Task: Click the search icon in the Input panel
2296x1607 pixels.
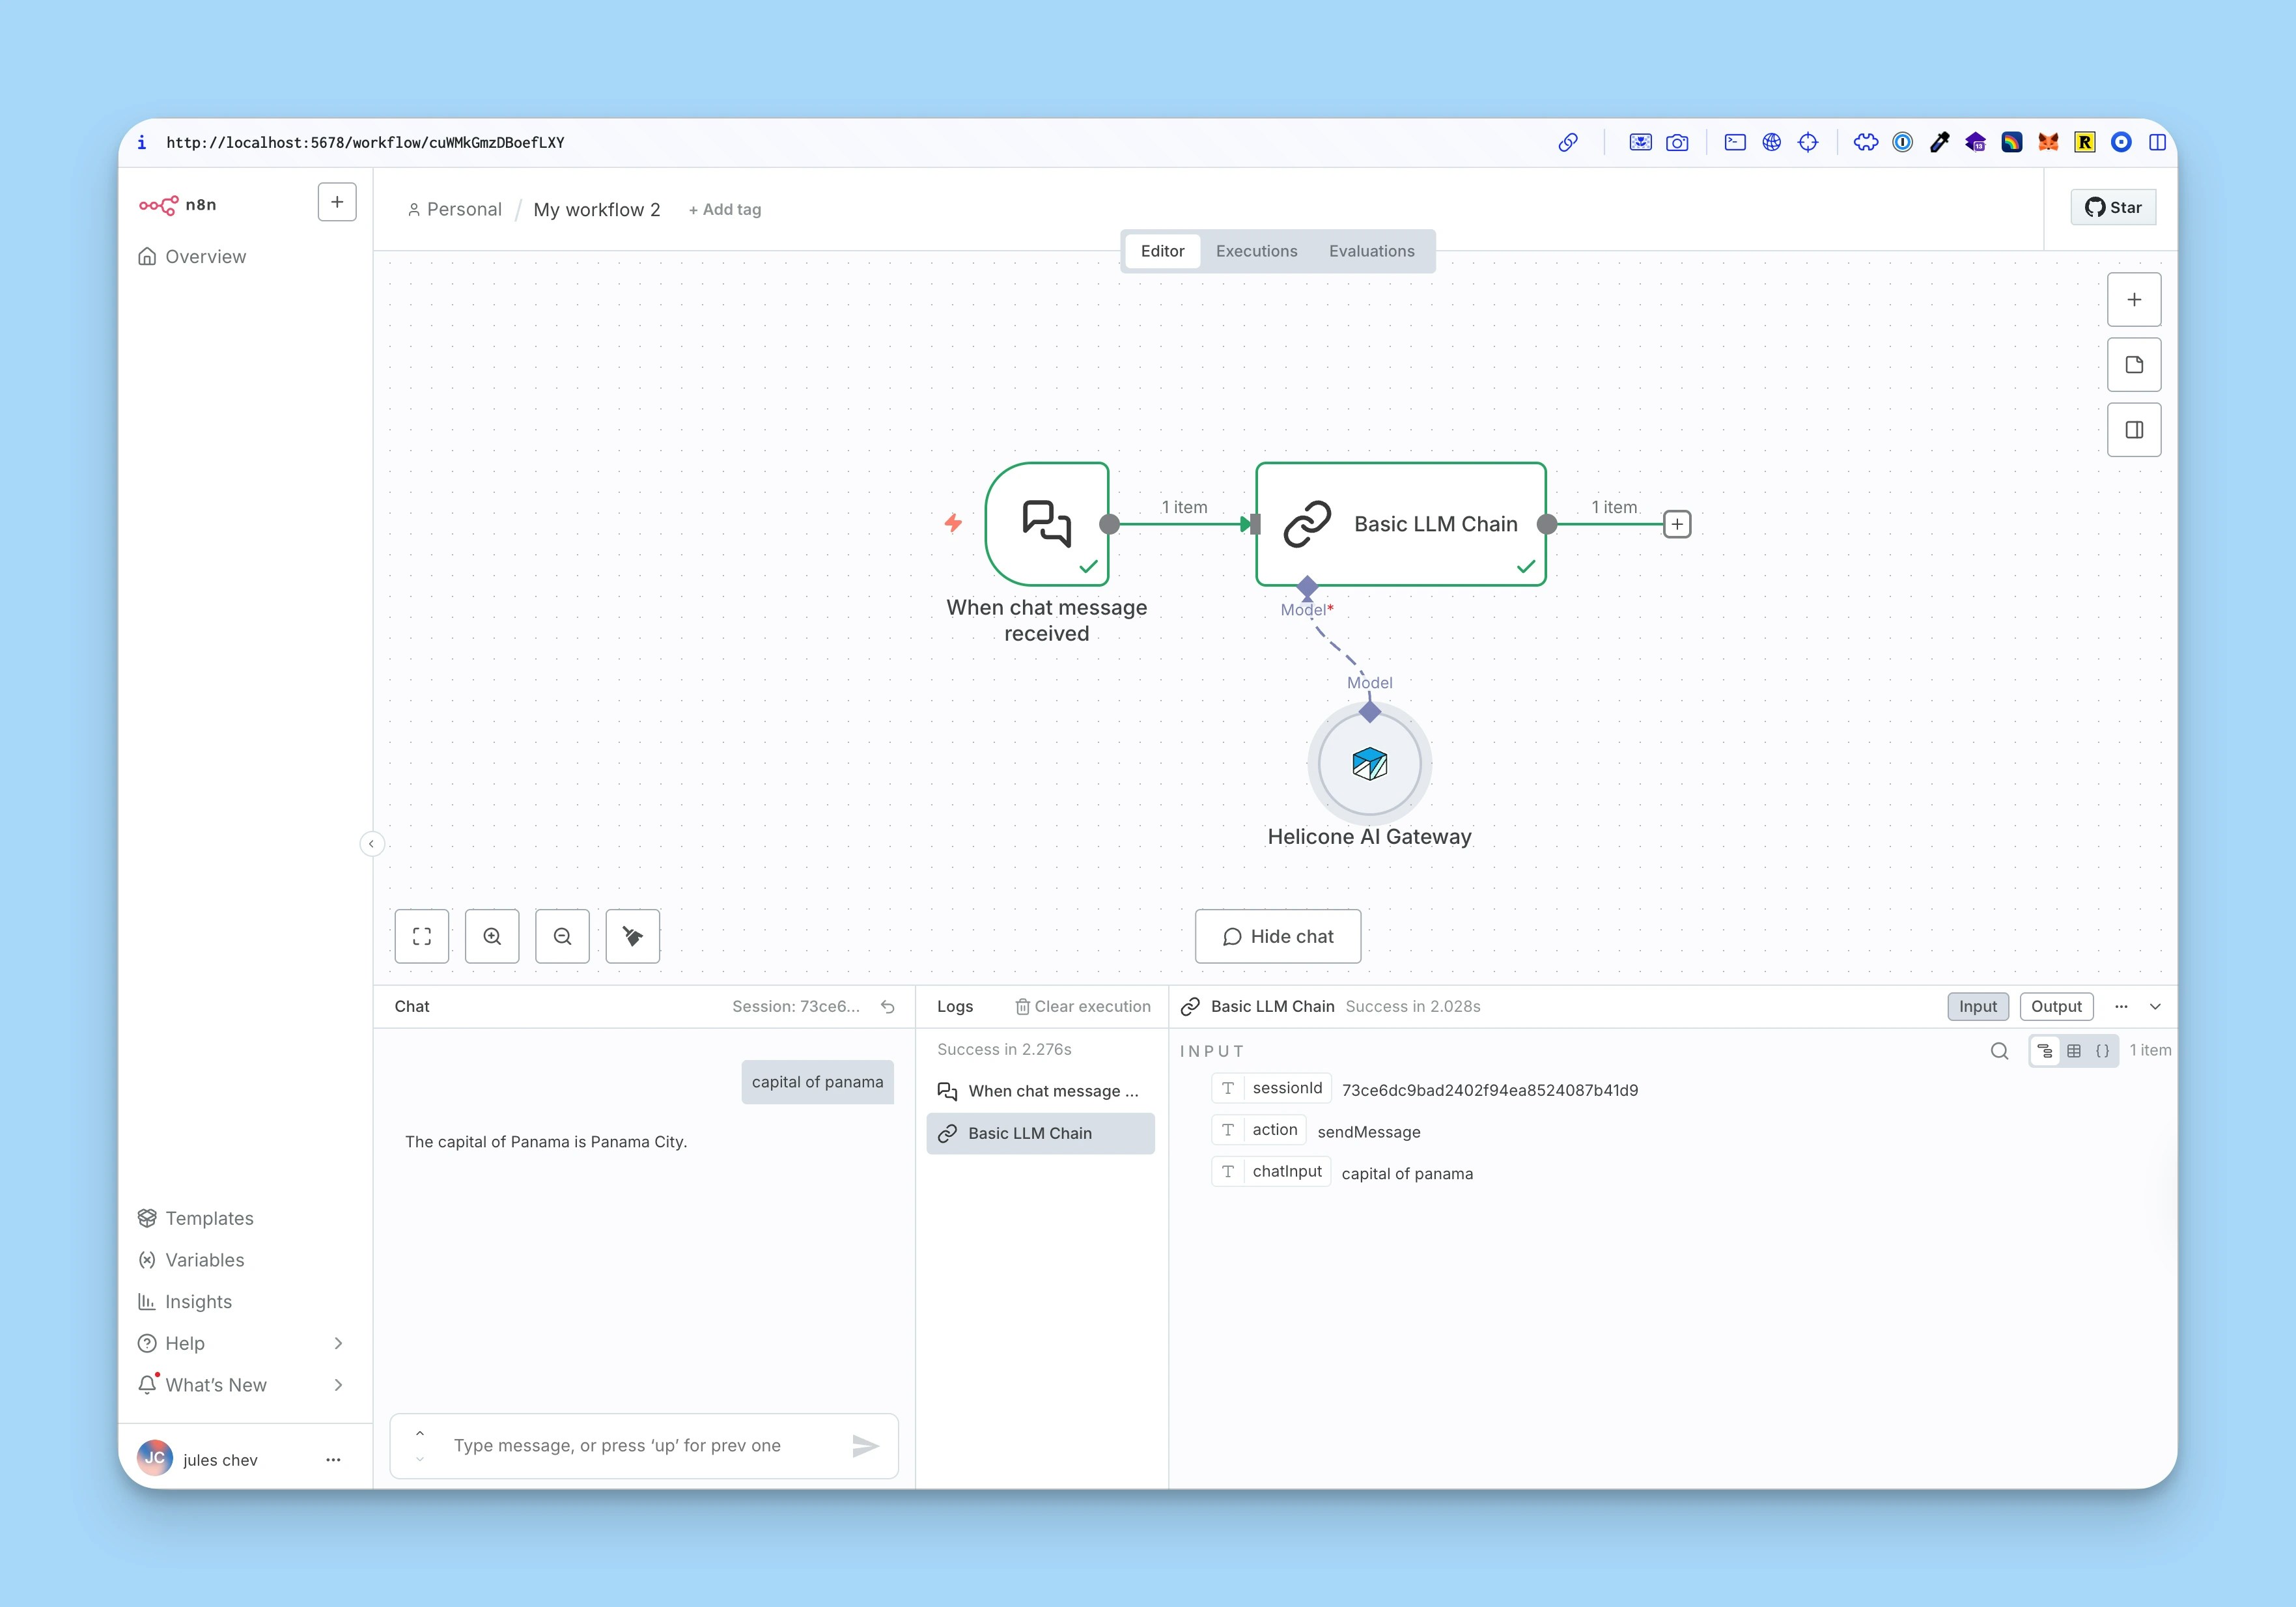Action: point(1999,1051)
